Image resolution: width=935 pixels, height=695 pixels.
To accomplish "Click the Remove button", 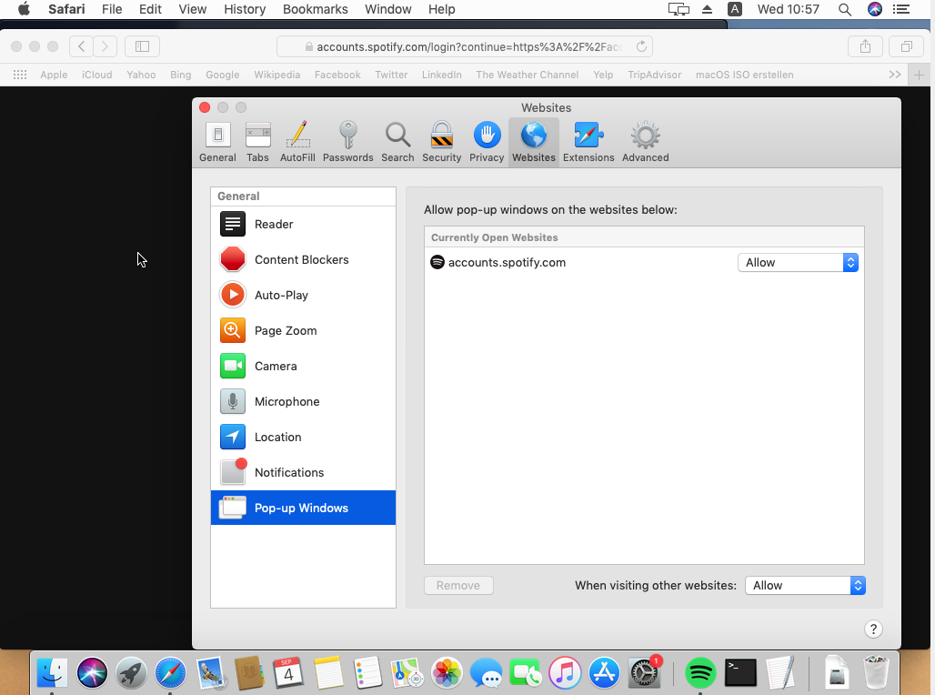I will tap(458, 586).
